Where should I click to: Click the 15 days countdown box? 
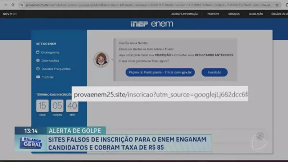click(x=42, y=106)
